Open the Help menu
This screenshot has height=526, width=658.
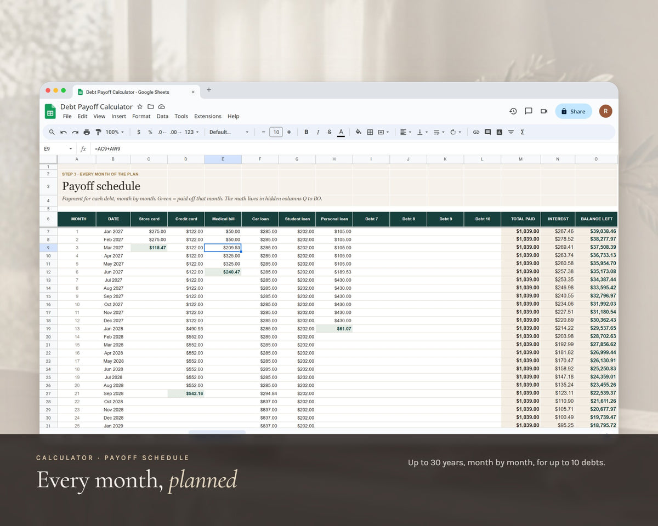(233, 116)
